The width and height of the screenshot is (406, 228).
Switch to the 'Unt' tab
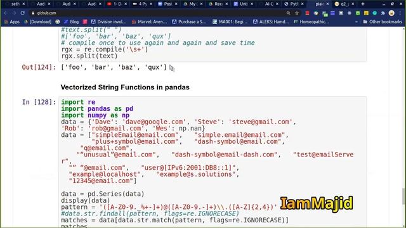[242, 4]
